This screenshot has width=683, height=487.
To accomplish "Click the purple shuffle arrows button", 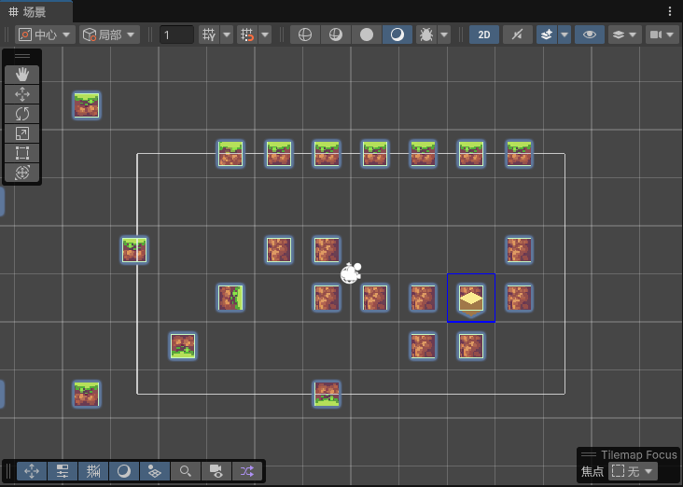I will 247,471.
